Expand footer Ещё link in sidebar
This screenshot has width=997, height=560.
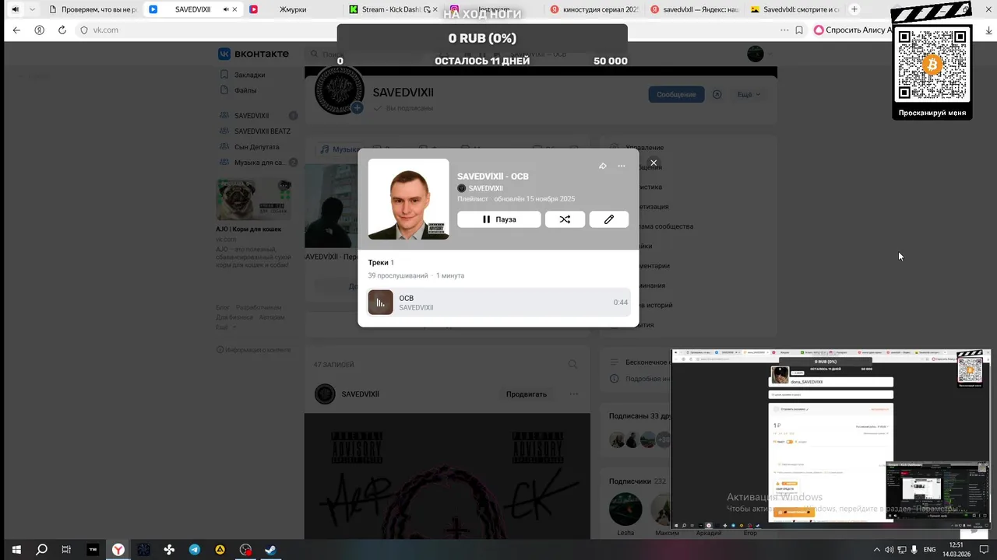pyautogui.click(x=225, y=327)
